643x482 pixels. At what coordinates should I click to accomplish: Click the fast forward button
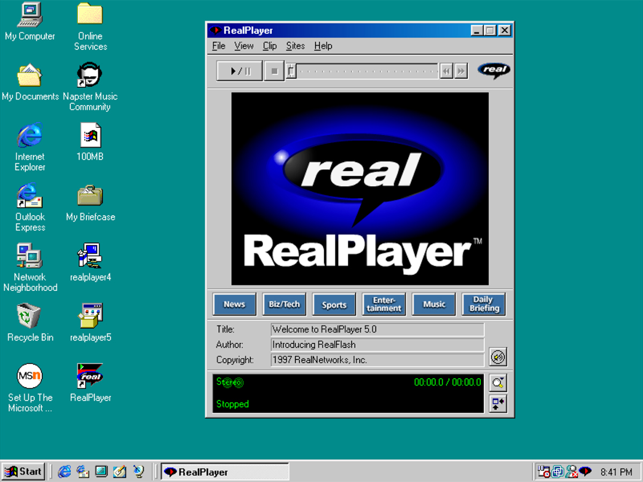pos(461,71)
